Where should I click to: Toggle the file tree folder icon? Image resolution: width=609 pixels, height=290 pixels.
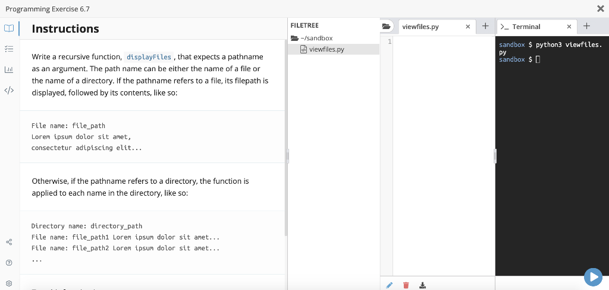click(385, 26)
